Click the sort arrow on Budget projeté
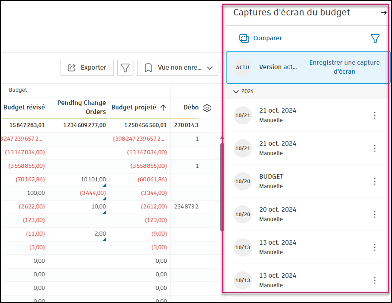 point(164,108)
